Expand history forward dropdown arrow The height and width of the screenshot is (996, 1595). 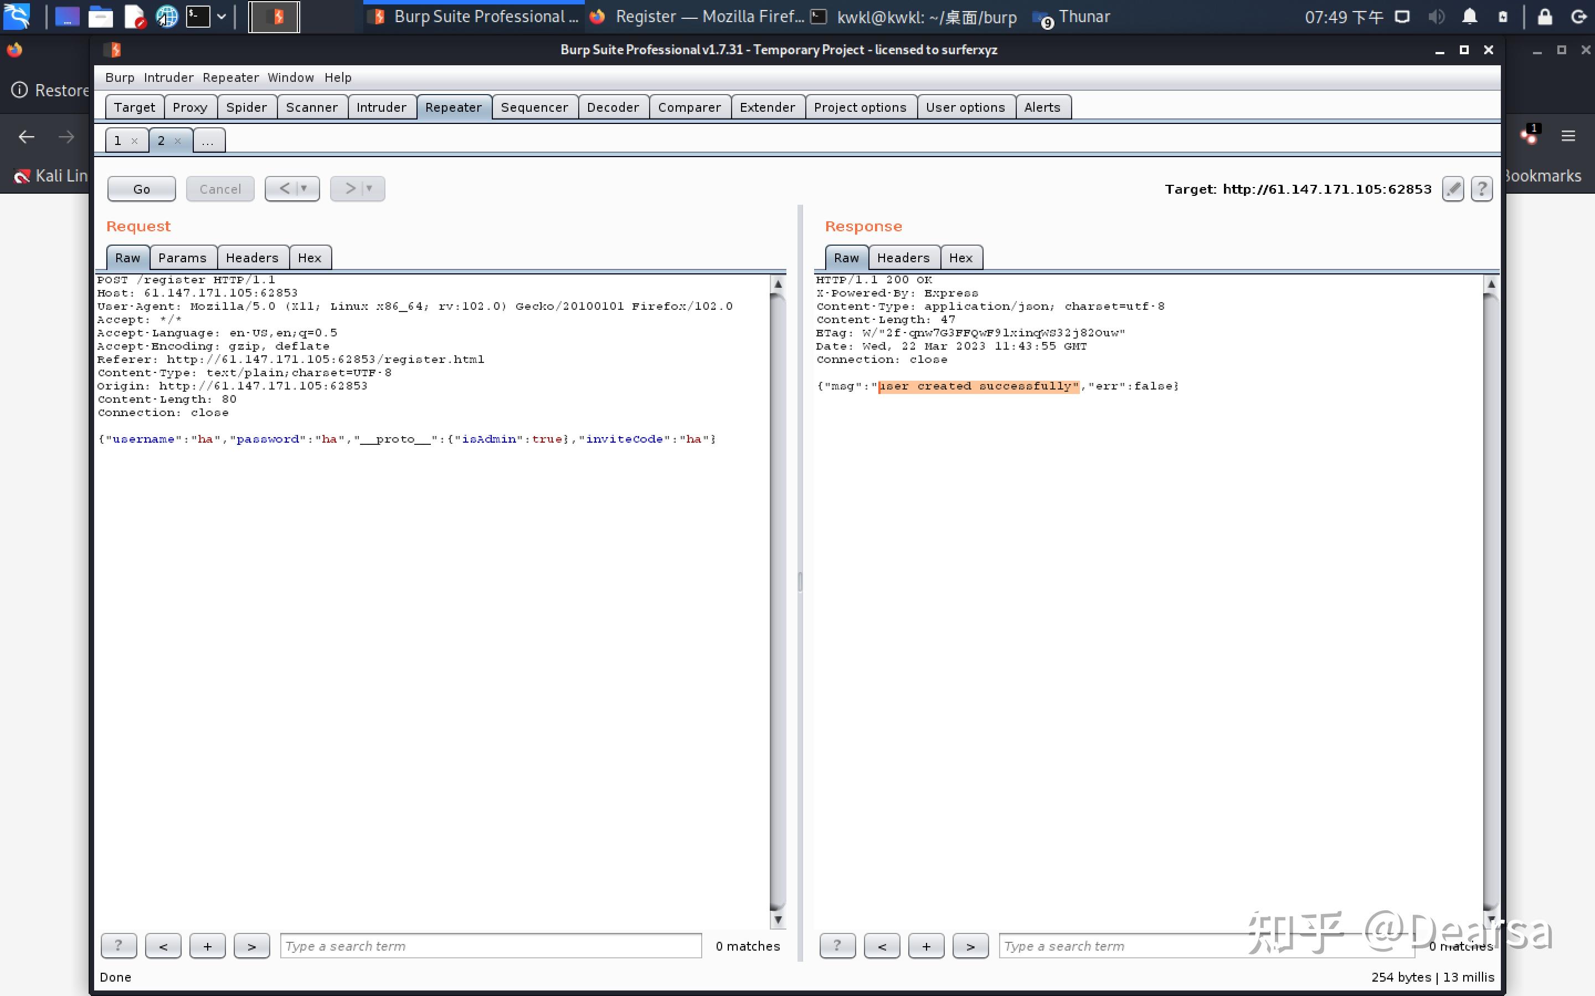pos(369,188)
